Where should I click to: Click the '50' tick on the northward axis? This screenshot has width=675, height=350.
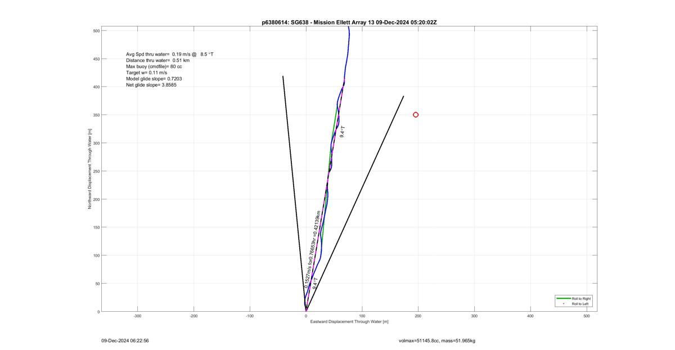tap(97, 284)
